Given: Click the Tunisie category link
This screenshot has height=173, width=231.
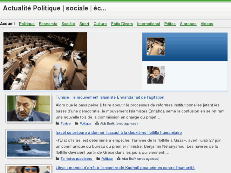Looking at the screenshot, I should 66,123.
